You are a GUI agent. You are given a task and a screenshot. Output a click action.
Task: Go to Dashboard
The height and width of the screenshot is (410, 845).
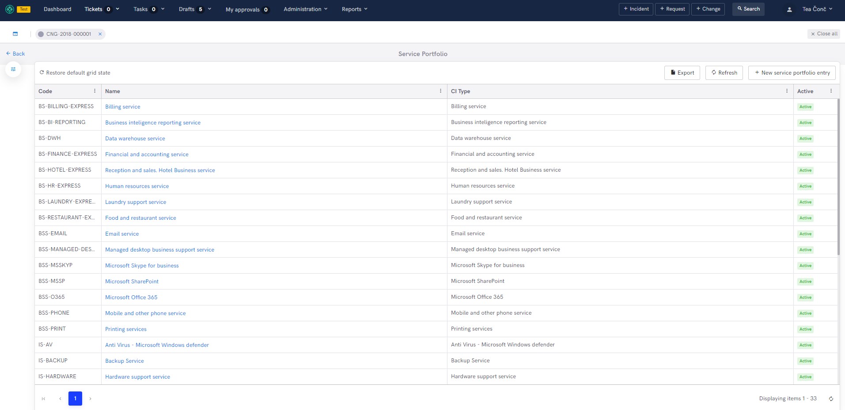point(57,9)
